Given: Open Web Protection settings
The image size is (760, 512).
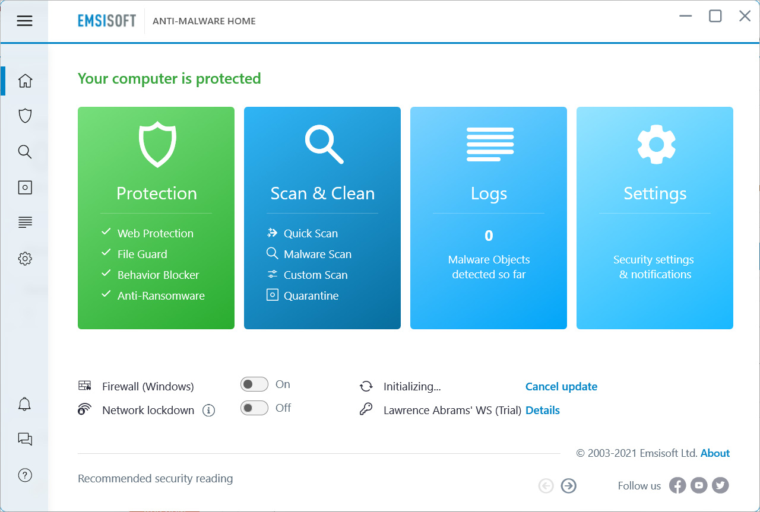Looking at the screenshot, I should (156, 233).
